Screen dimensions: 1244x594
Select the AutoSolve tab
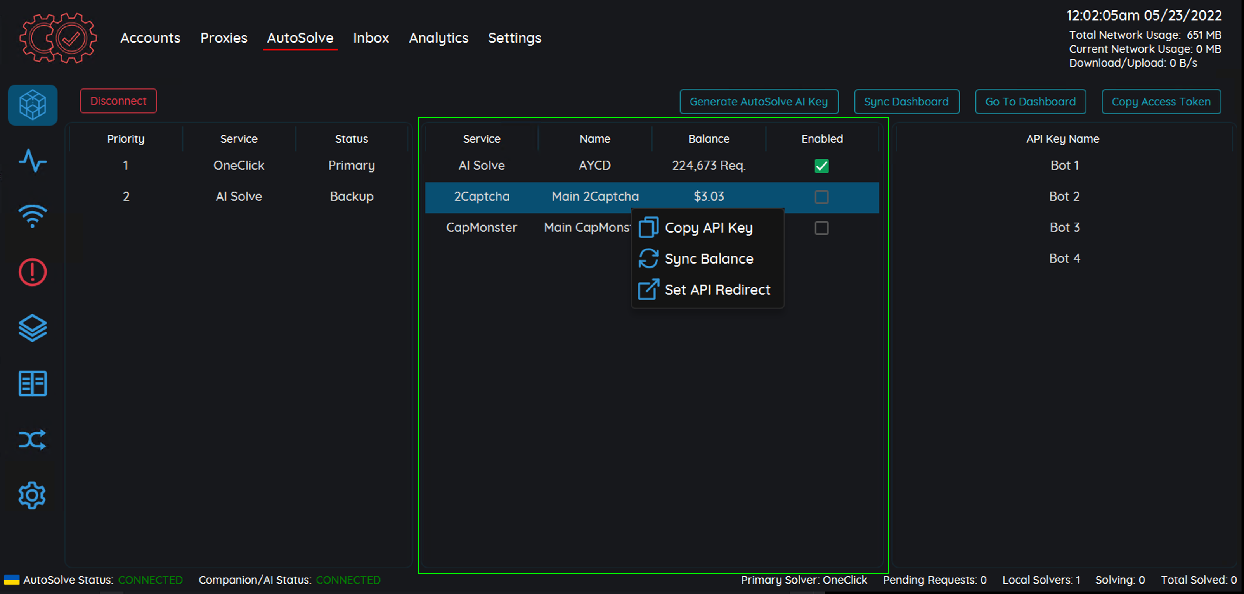coord(300,38)
